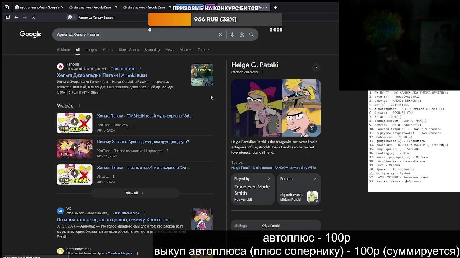Image resolution: width=460 pixels, height=258 pixels.
Task: Expand the Parents card chevron
Action: click(x=315, y=179)
